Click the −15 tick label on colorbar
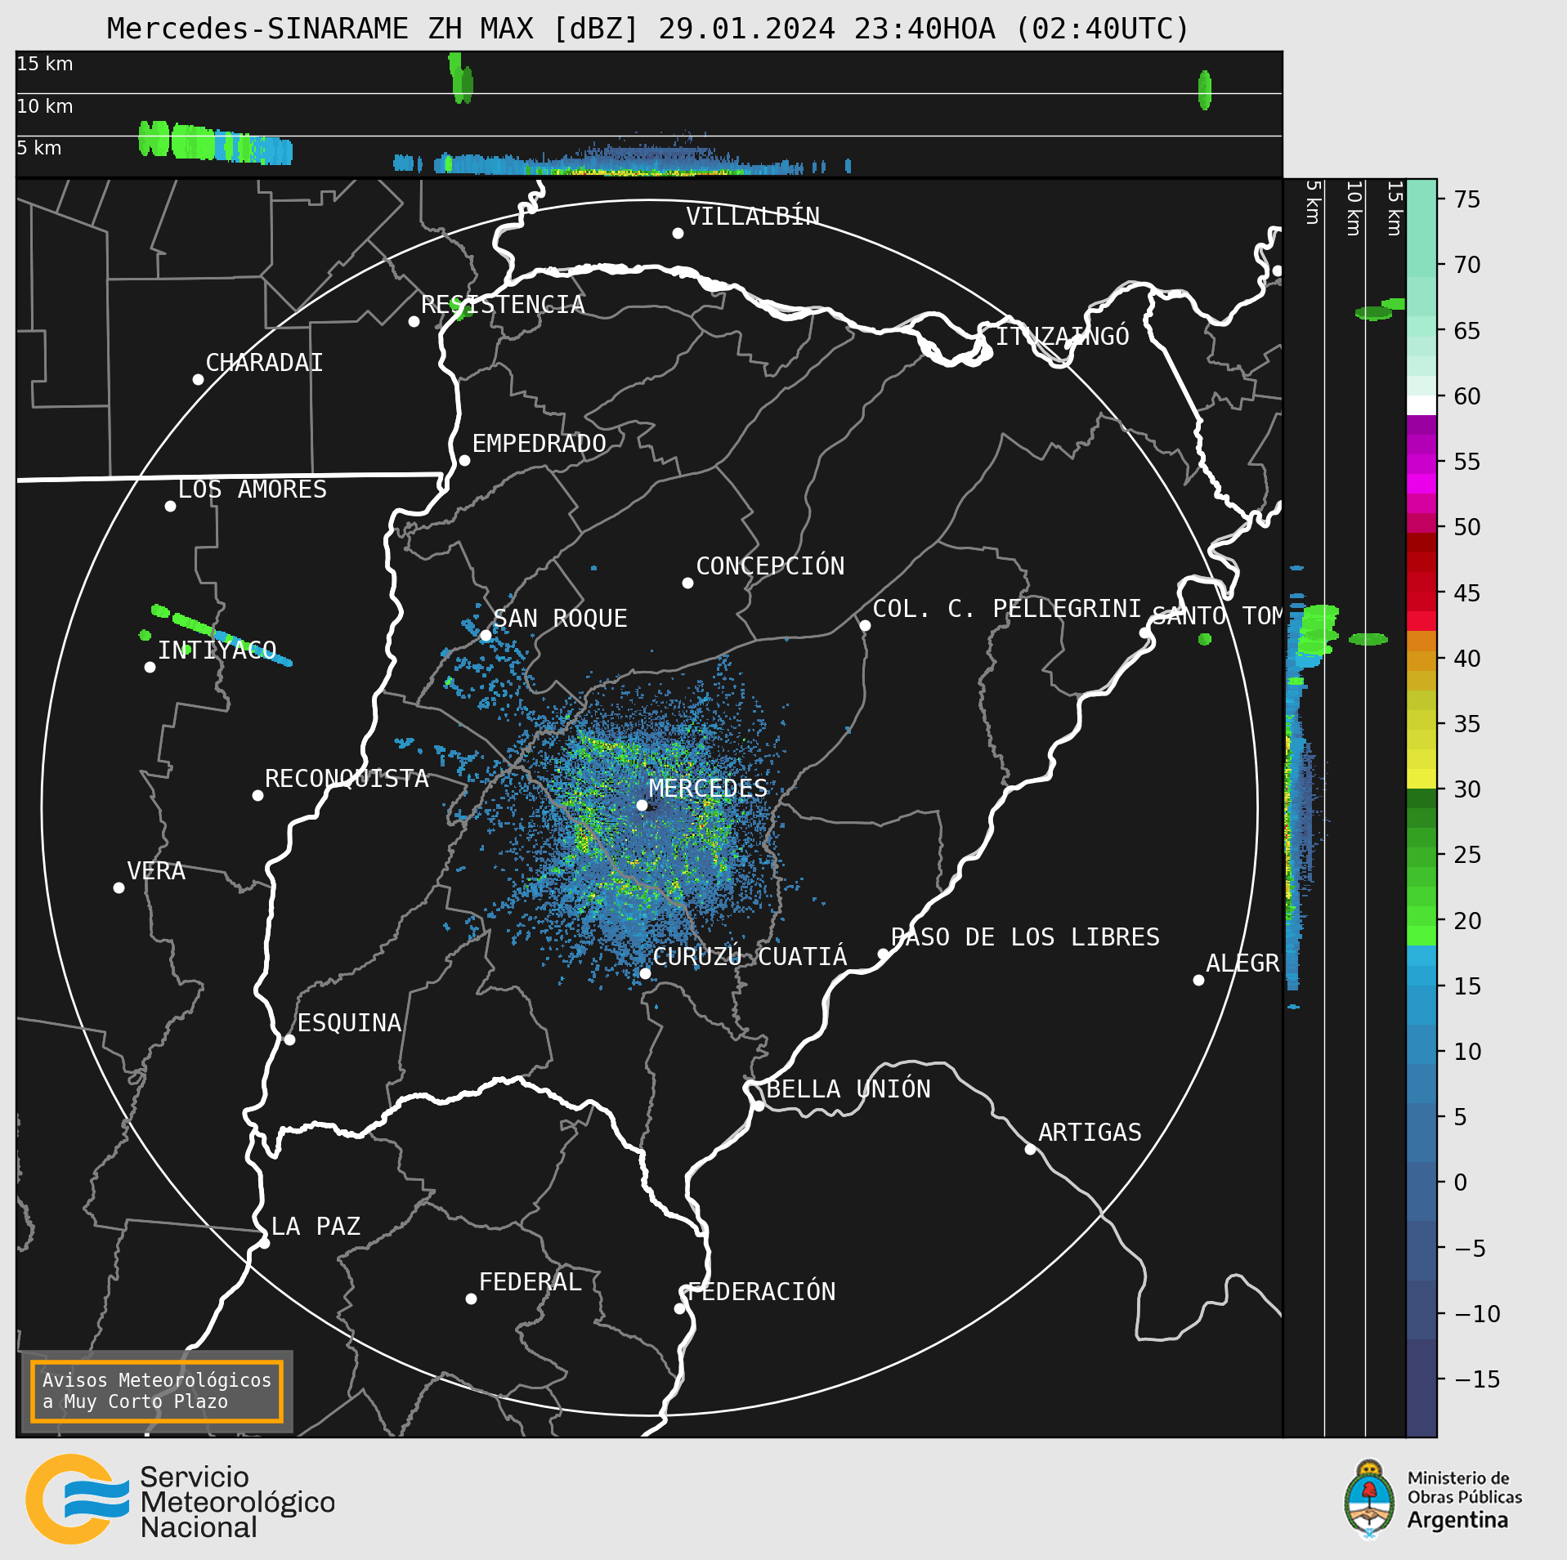 click(1477, 1379)
